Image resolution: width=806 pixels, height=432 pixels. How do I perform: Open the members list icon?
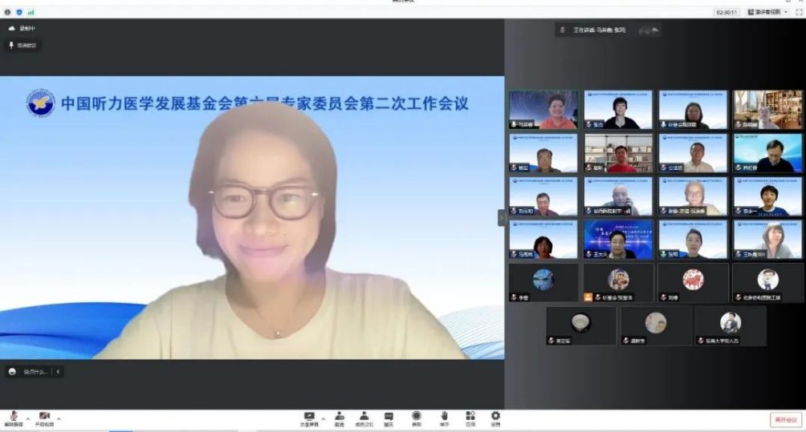click(x=364, y=416)
